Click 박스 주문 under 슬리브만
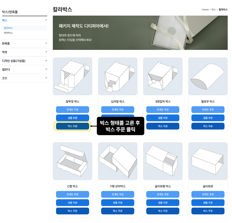 (208, 211)
